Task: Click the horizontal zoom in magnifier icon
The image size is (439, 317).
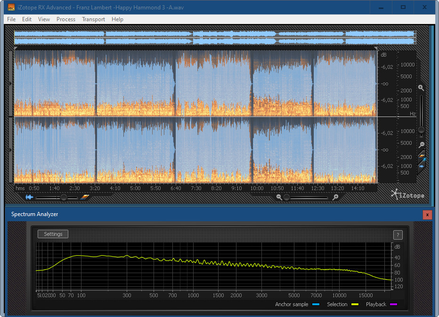Action: pyautogui.click(x=335, y=197)
